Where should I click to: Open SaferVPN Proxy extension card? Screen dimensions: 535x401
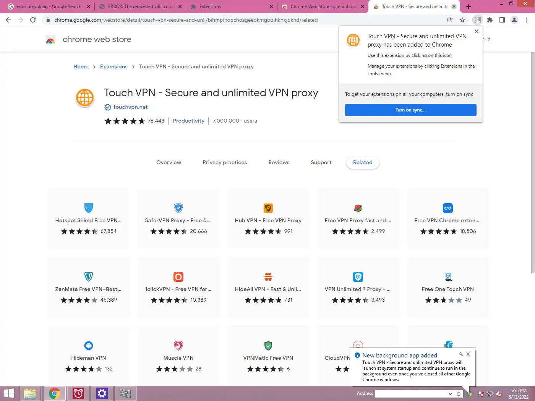[x=178, y=218]
